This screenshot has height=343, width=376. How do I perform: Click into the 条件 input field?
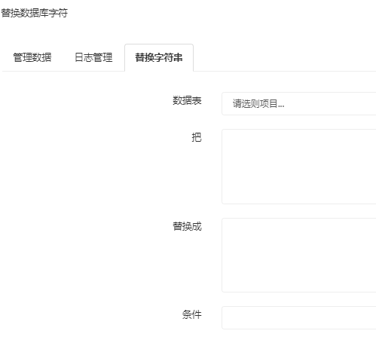(299, 317)
